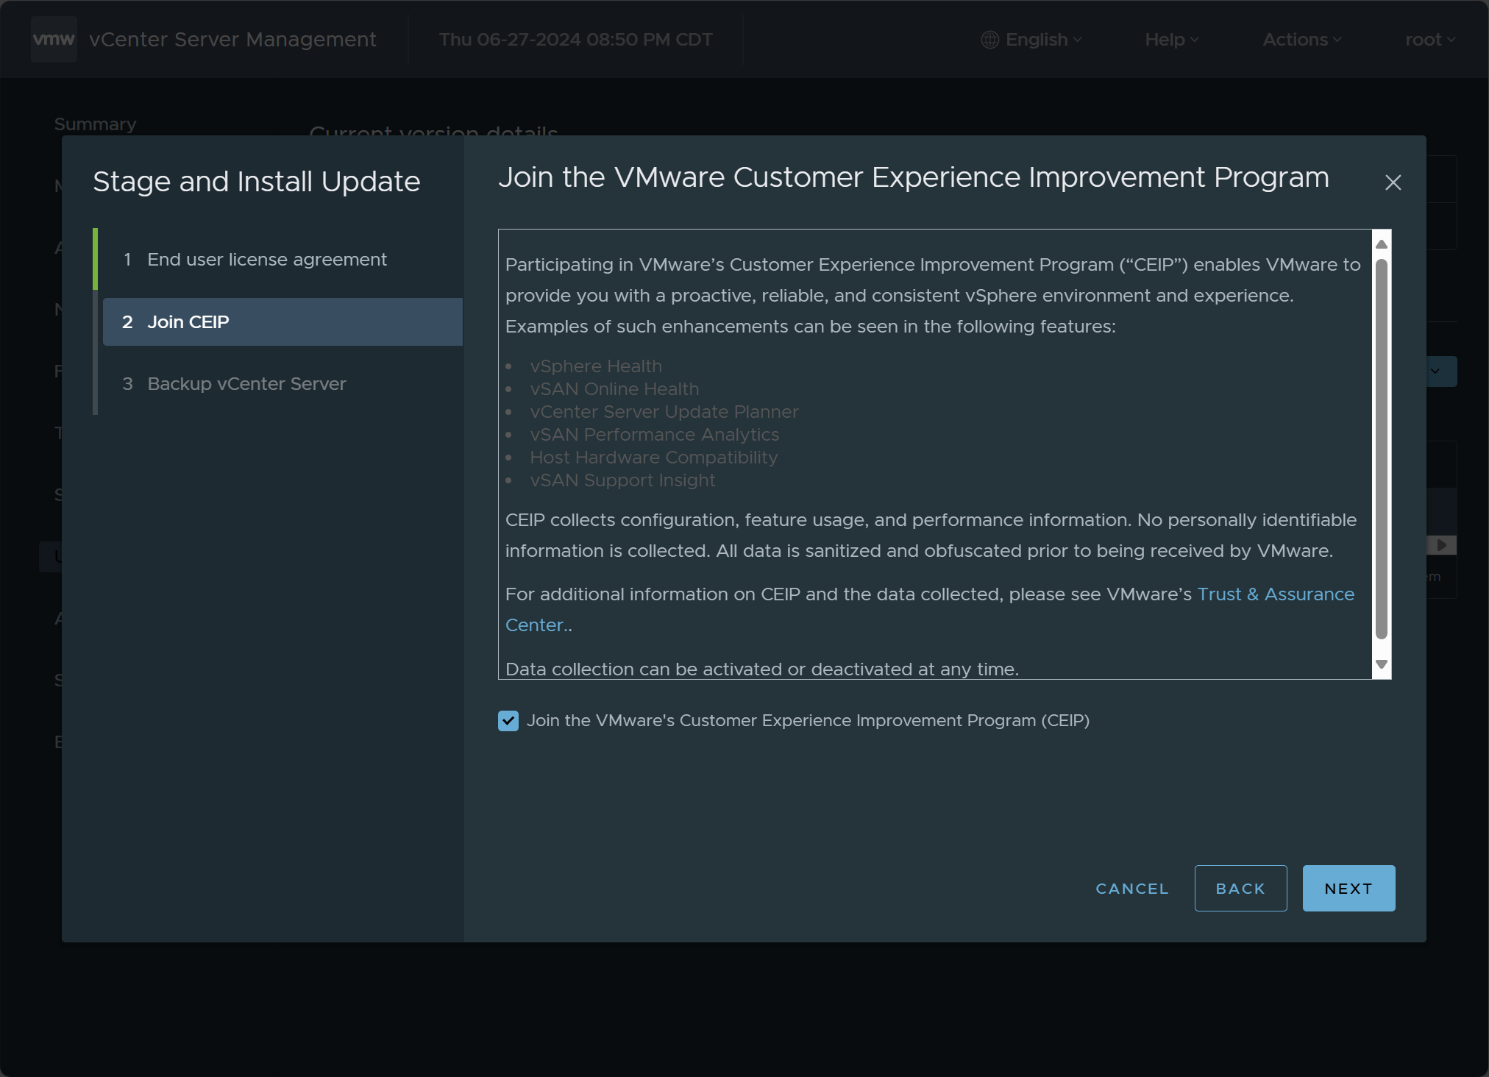Screen dimensions: 1489x1077
Task: Click the date and time display
Action: pyautogui.click(x=575, y=40)
